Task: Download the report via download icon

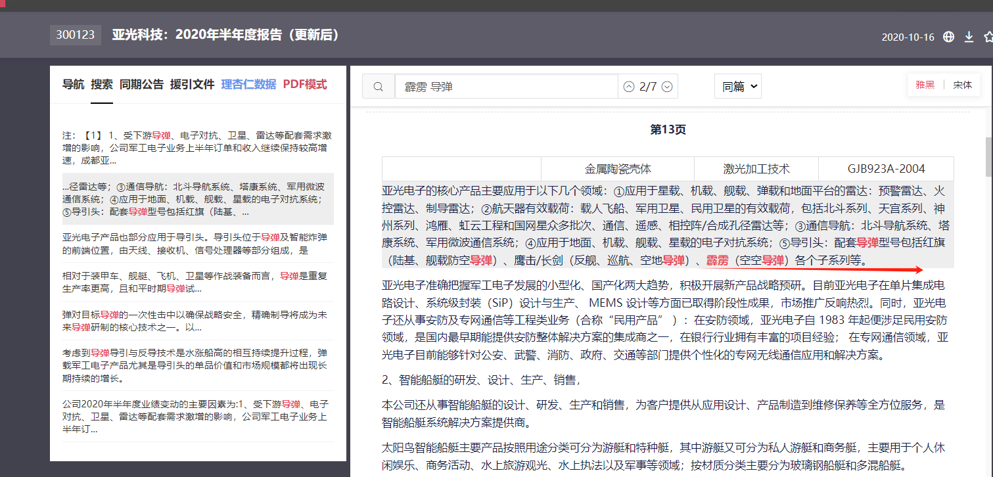Action: click(969, 37)
